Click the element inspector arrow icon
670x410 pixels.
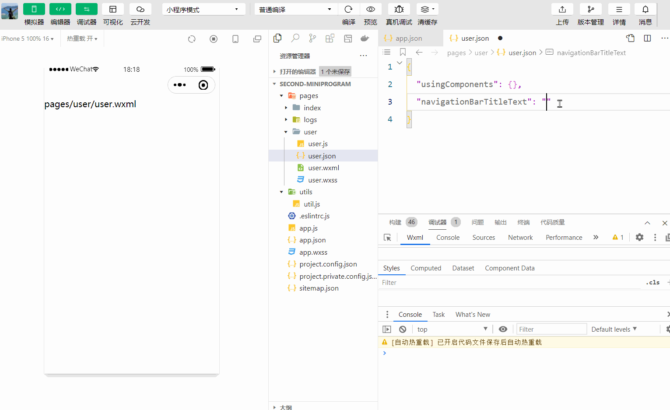[x=387, y=237]
